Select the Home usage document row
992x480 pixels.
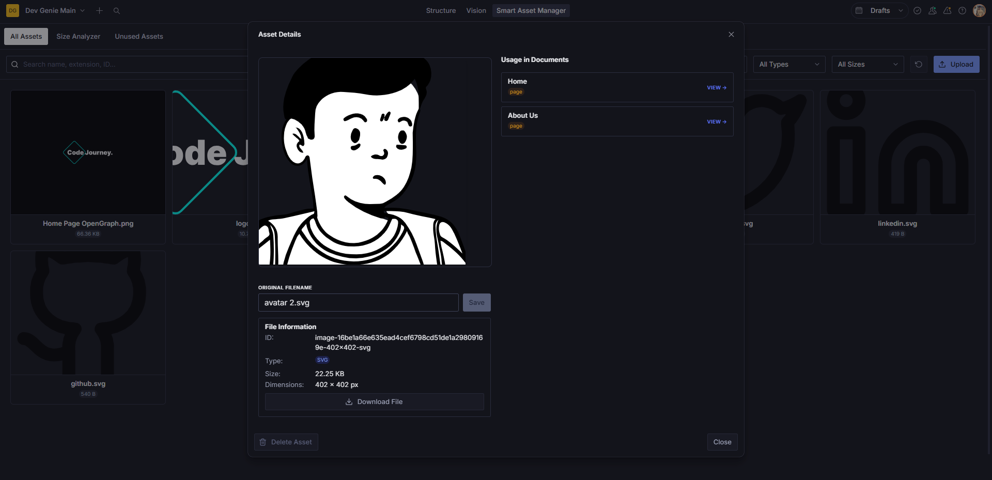click(x=617, y=87)
